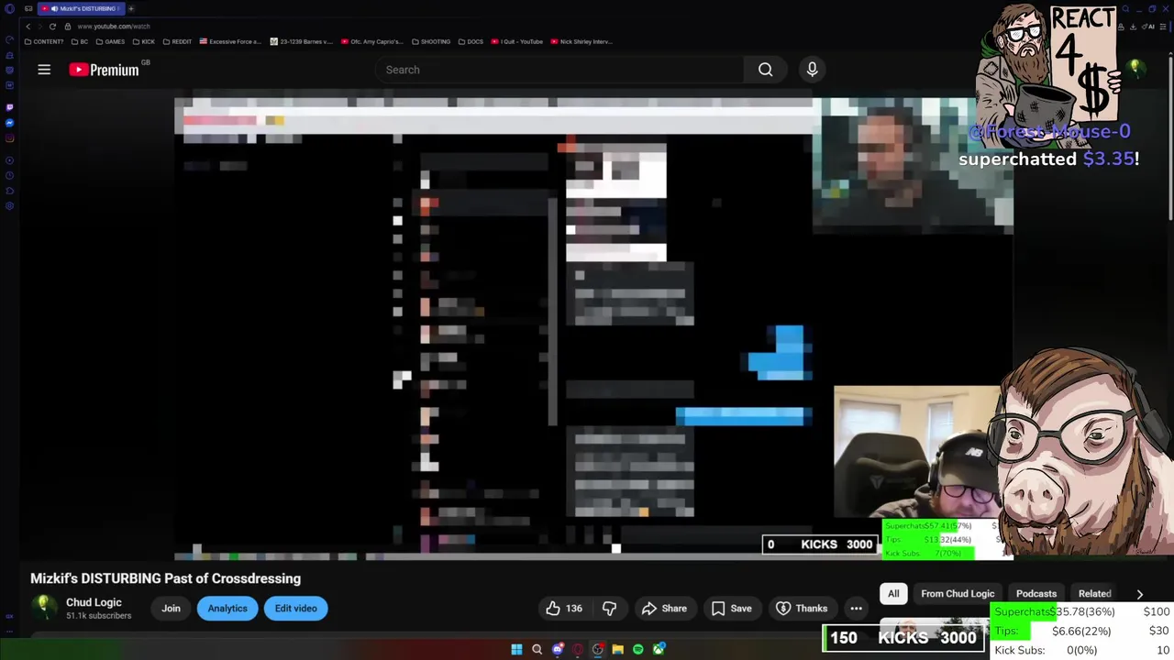Share the video

tap(664, 609)
